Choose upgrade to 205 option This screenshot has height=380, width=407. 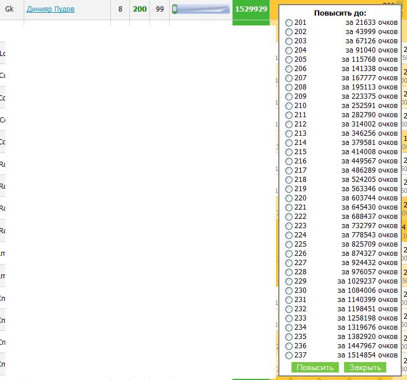pyautogui.click(x=289, y=59)
